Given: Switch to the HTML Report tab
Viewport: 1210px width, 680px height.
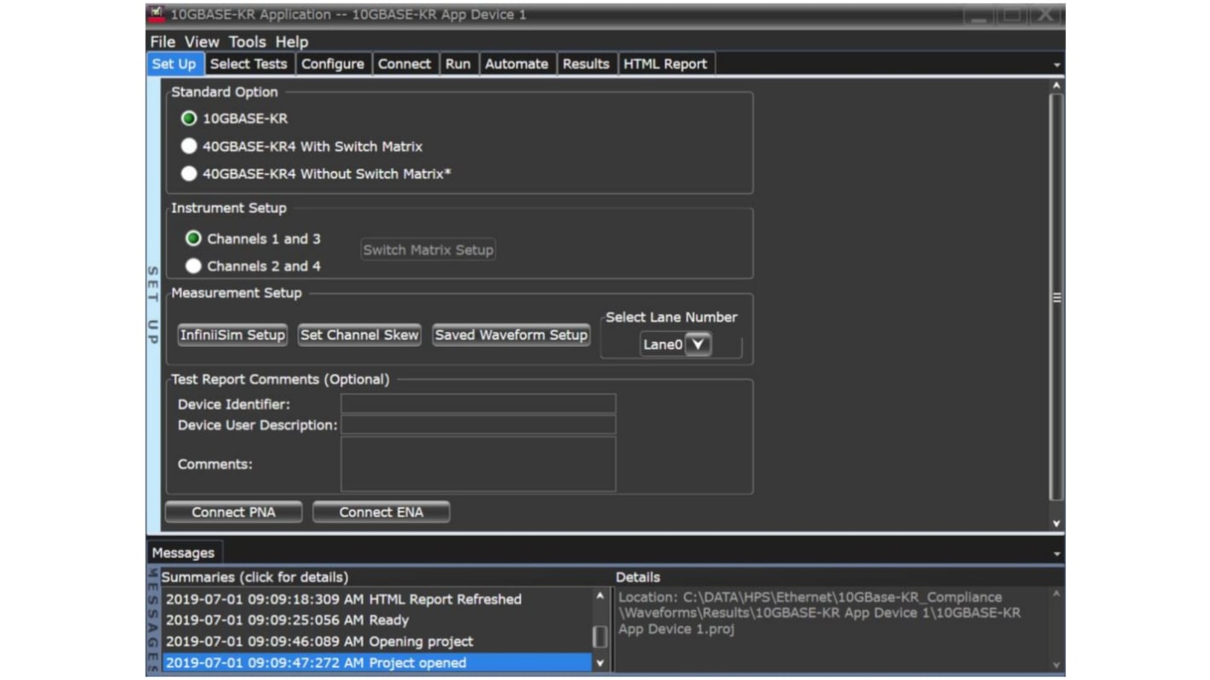Looking at the screenshot, I should coord(665,64).
